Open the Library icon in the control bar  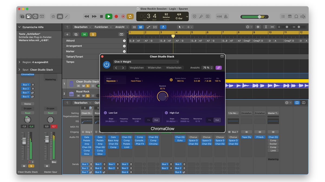tap(22, 16)
